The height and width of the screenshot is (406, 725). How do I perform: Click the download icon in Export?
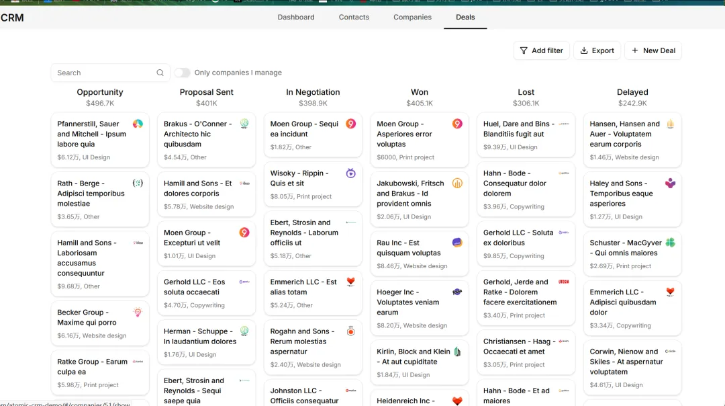coord(584,50)
